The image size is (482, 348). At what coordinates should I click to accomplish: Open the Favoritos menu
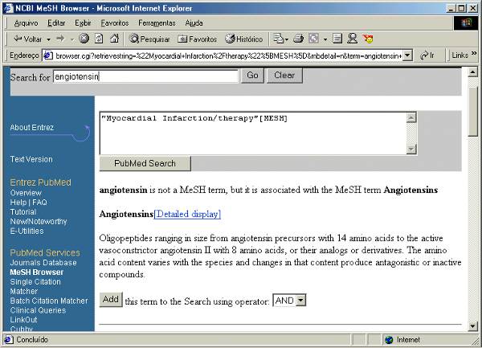tap(115, 23)
